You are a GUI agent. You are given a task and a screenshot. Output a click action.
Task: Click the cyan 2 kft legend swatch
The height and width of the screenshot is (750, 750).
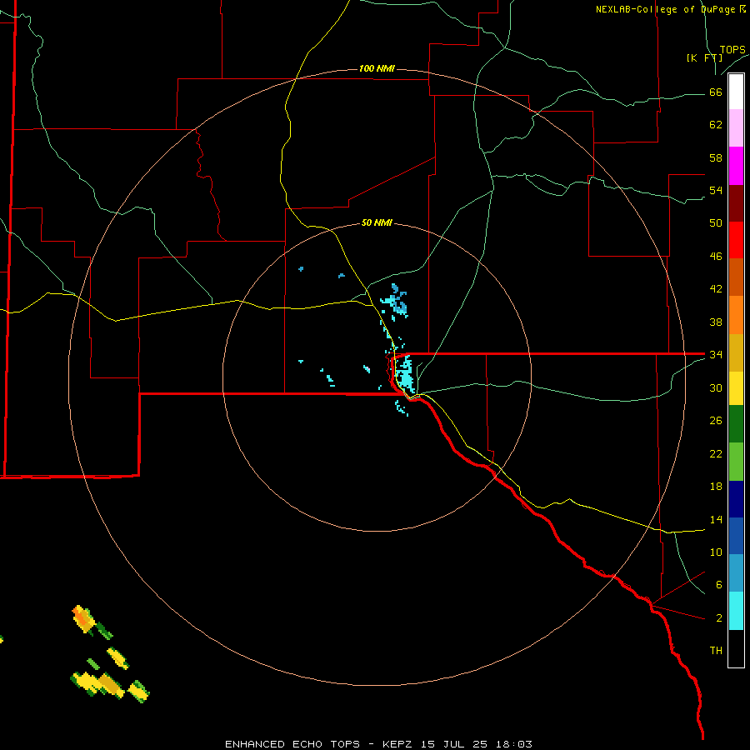(736, 611)
